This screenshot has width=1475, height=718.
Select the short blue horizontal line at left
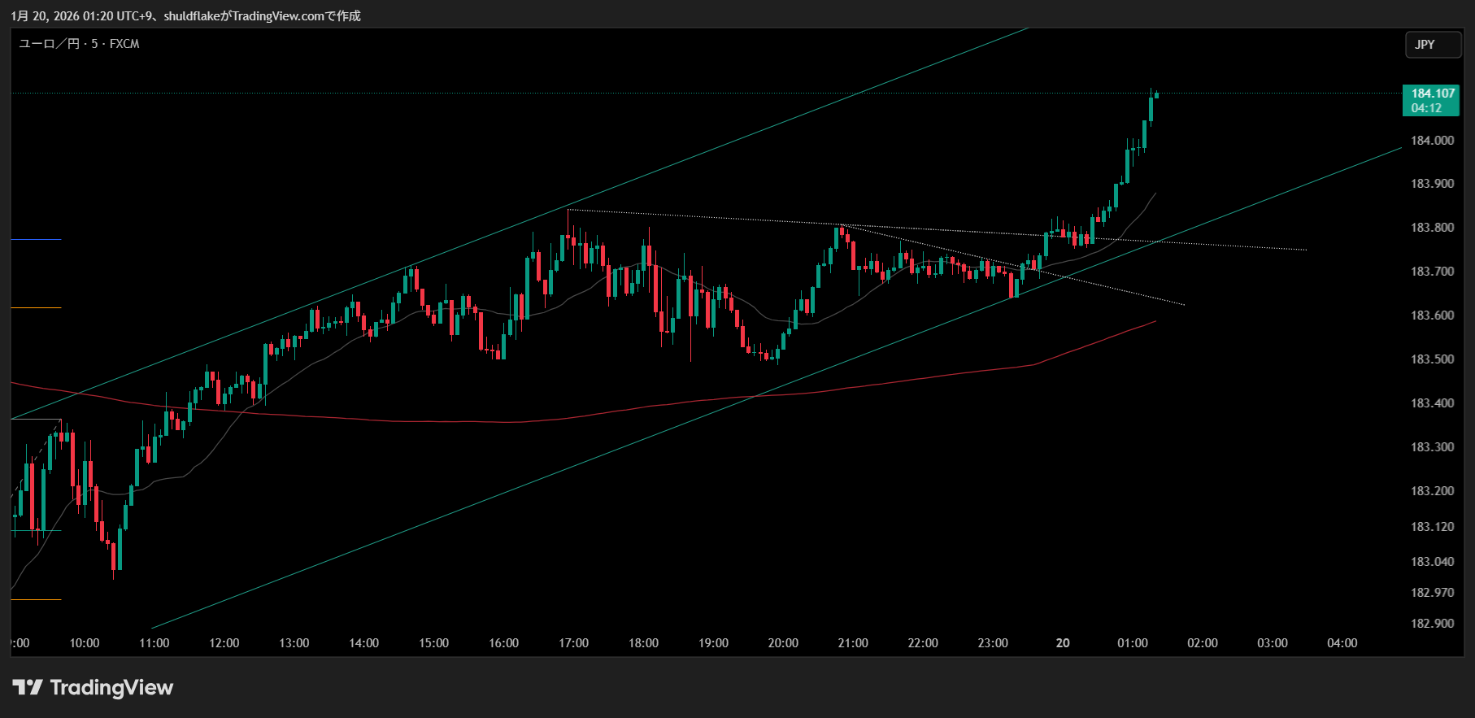tap(36, 239)
